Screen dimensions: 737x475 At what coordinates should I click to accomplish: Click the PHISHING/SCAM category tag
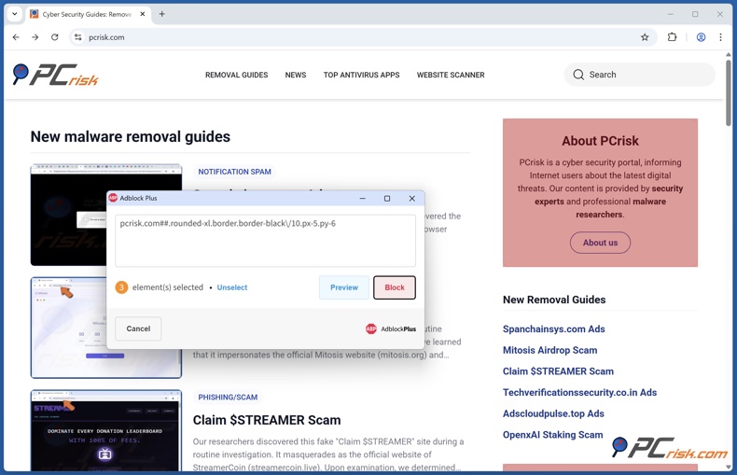228,397
